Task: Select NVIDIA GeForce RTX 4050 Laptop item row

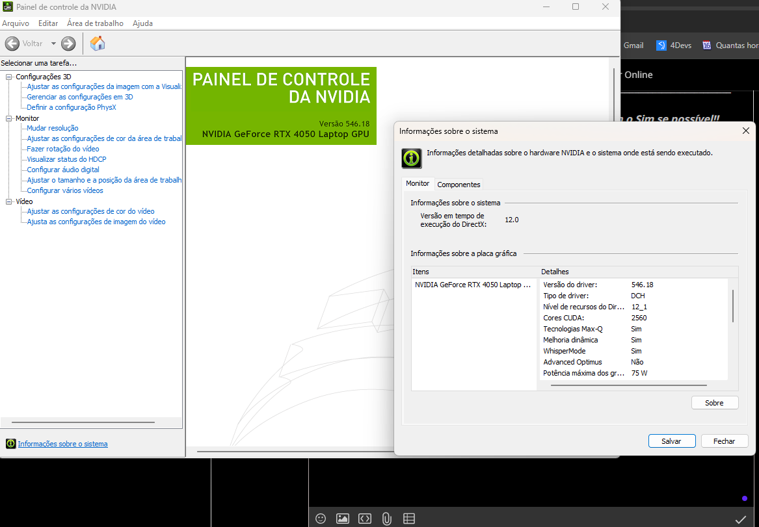Action: tap(473, 285)
